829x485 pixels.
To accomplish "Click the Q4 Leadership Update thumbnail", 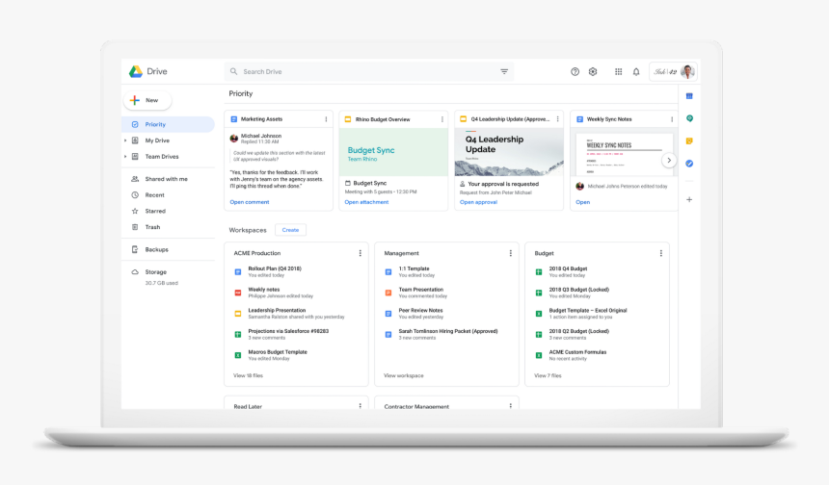I will pos(509,152).
